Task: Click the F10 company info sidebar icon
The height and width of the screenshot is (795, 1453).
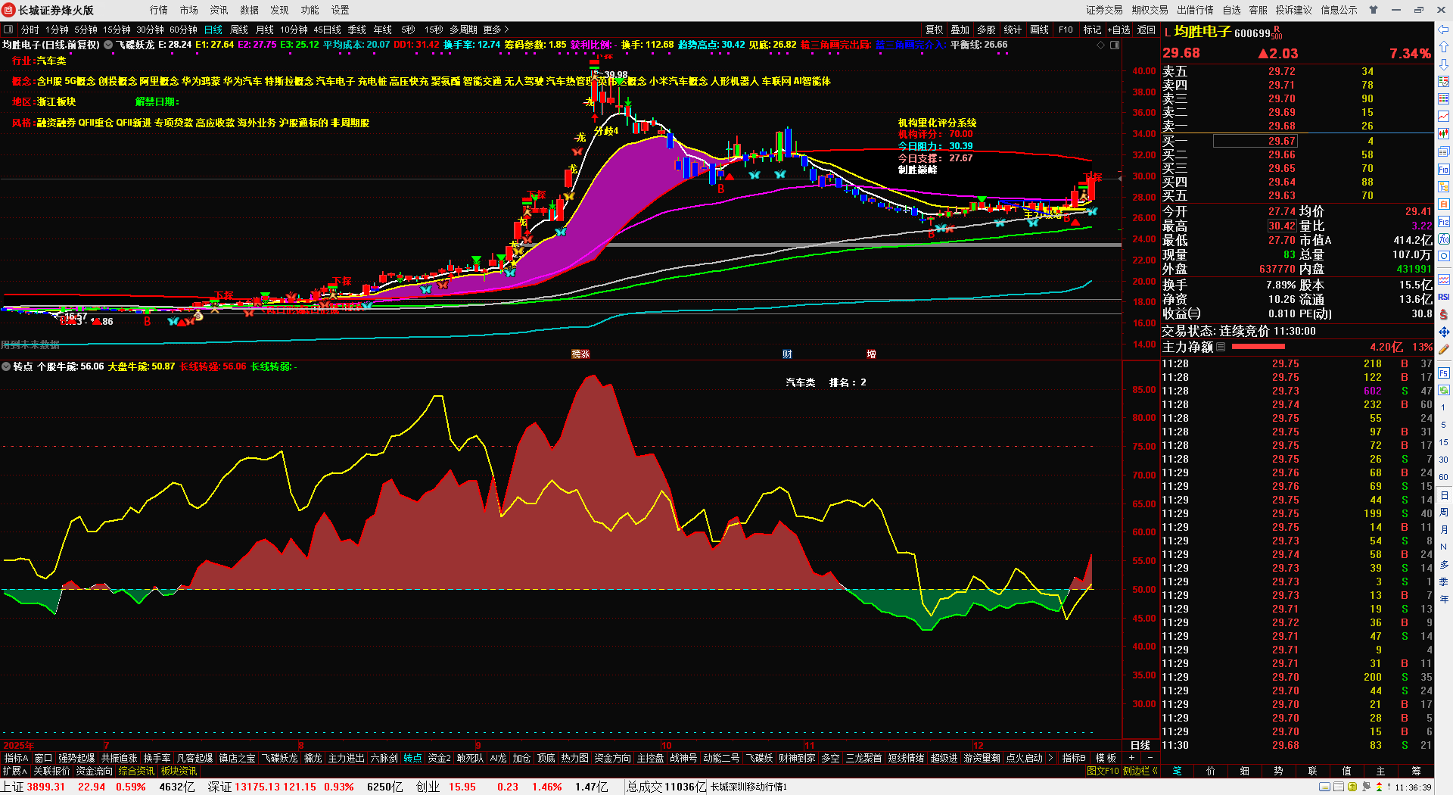Action: tap(1444, 170)
